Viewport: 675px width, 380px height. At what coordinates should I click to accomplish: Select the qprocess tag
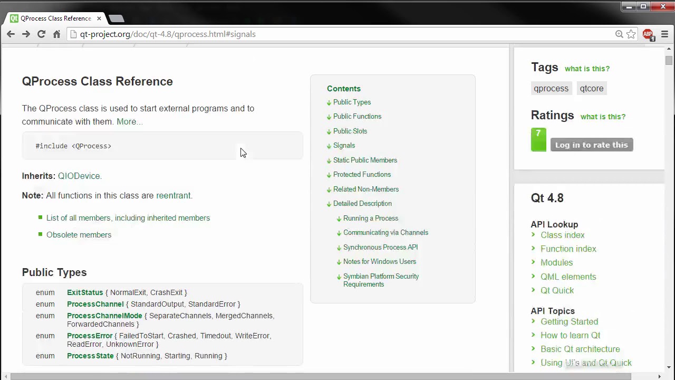551,89
